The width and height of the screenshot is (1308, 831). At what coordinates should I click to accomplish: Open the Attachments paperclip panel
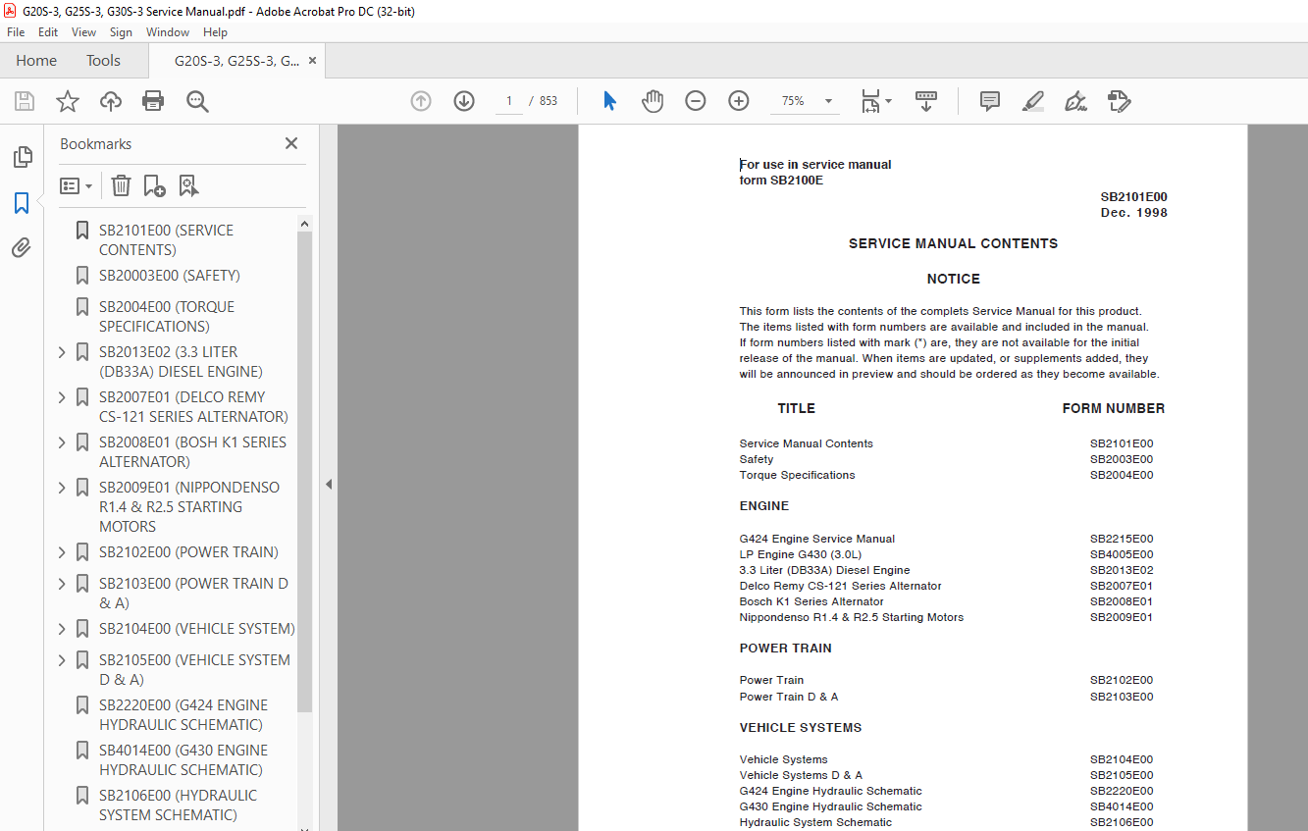[22, 248]
